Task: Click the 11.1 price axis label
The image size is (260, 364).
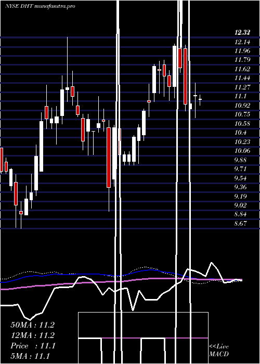Action: click(240, 96)
